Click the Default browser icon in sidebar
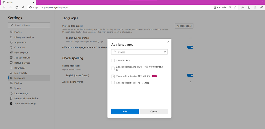The image size is (265, 129). click(x=11, y=63)
